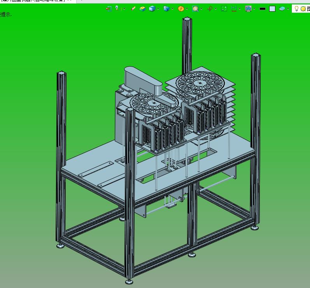This screenshot has height=288, width=310.
Task: Click the green square fit-view icon
Action: coord(224,9)
